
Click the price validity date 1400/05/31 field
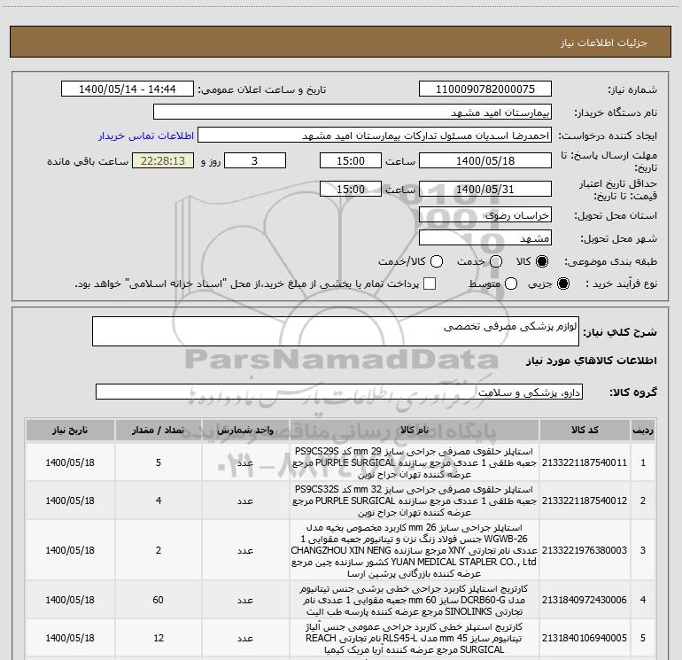[485, 189]
